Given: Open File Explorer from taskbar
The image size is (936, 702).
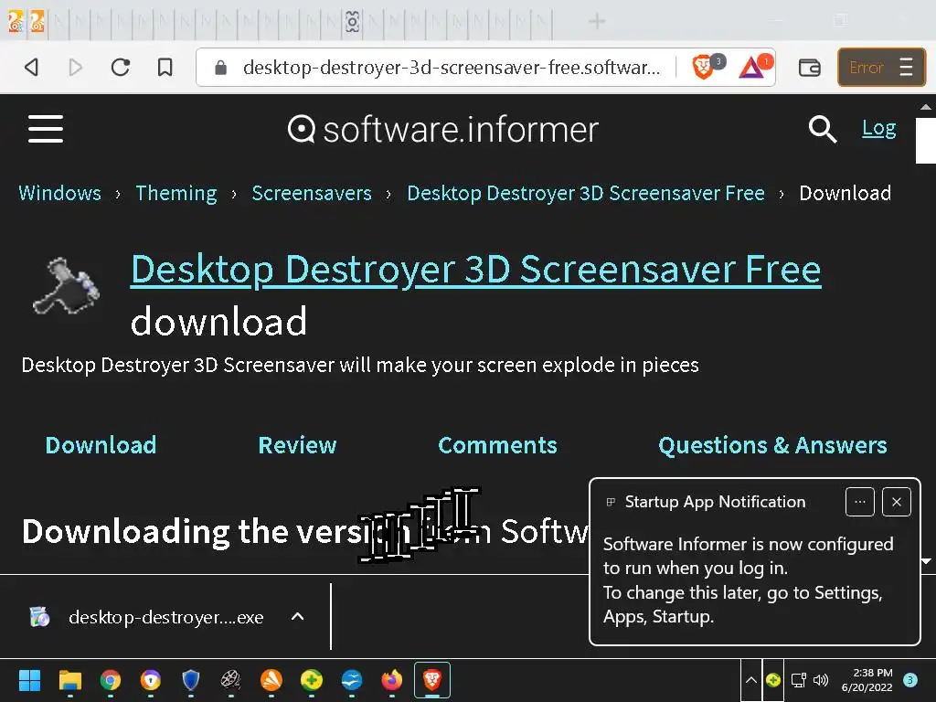Looking at the screenshot, I should click(69, 680).
